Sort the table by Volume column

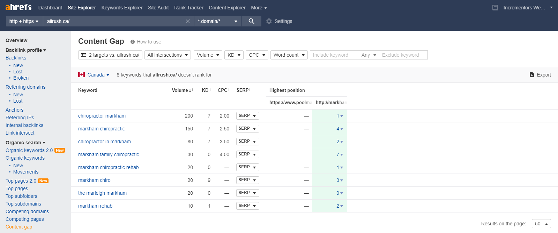coord(181,90)
